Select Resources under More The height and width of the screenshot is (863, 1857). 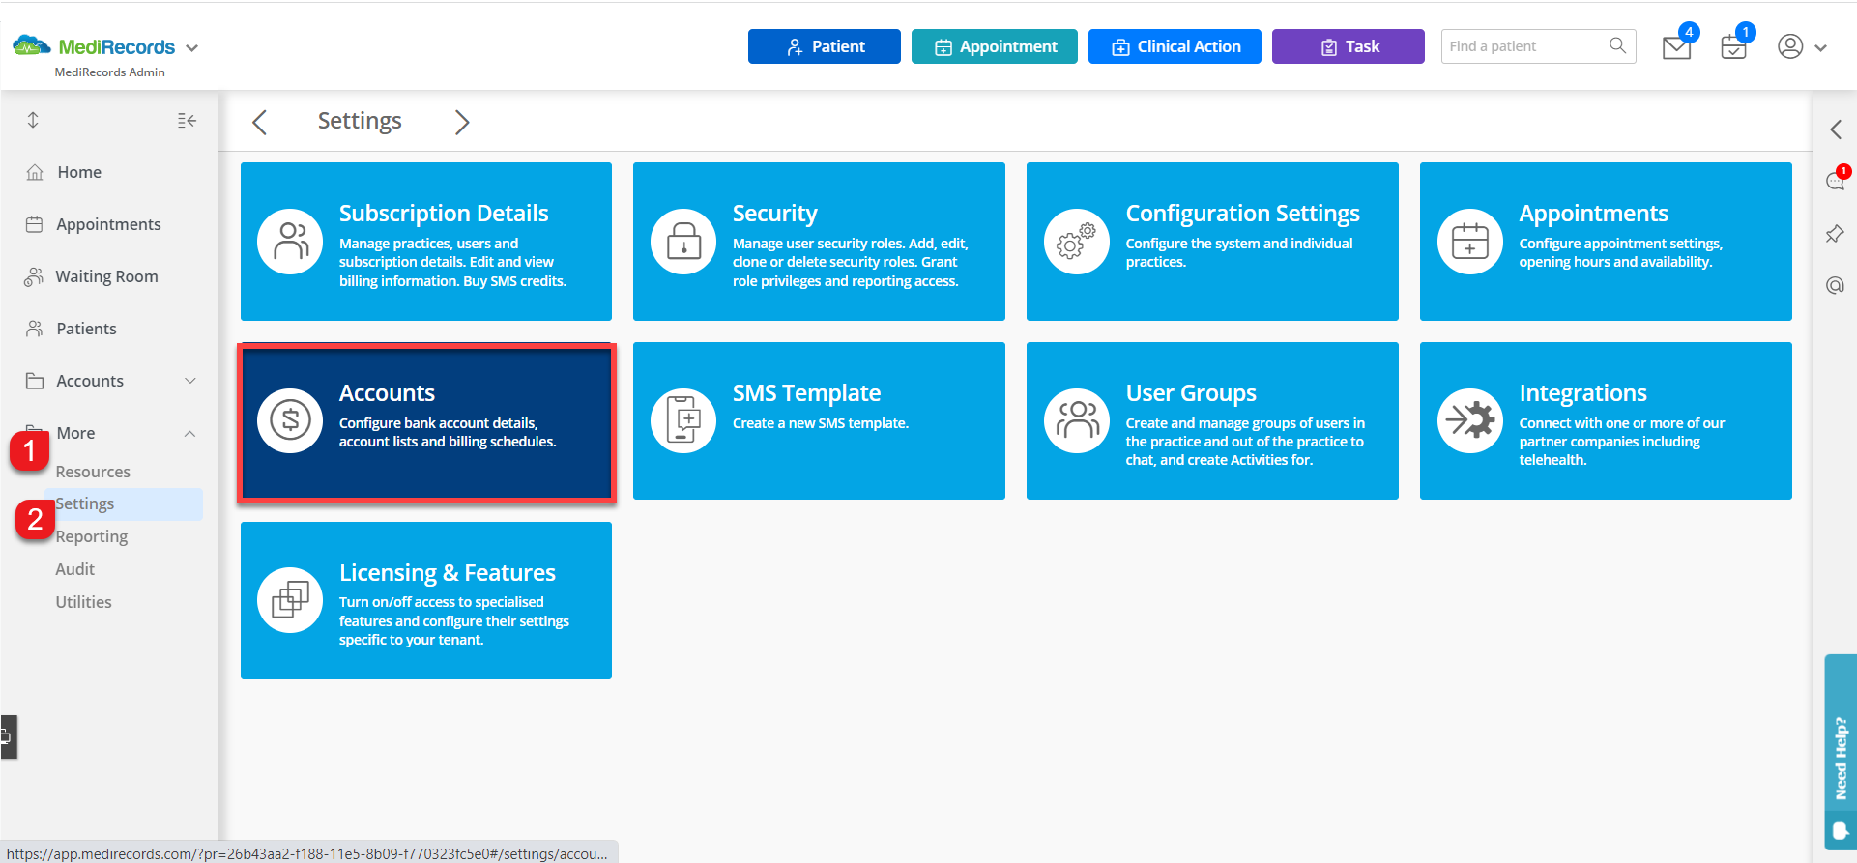click(x=93, y=472)
